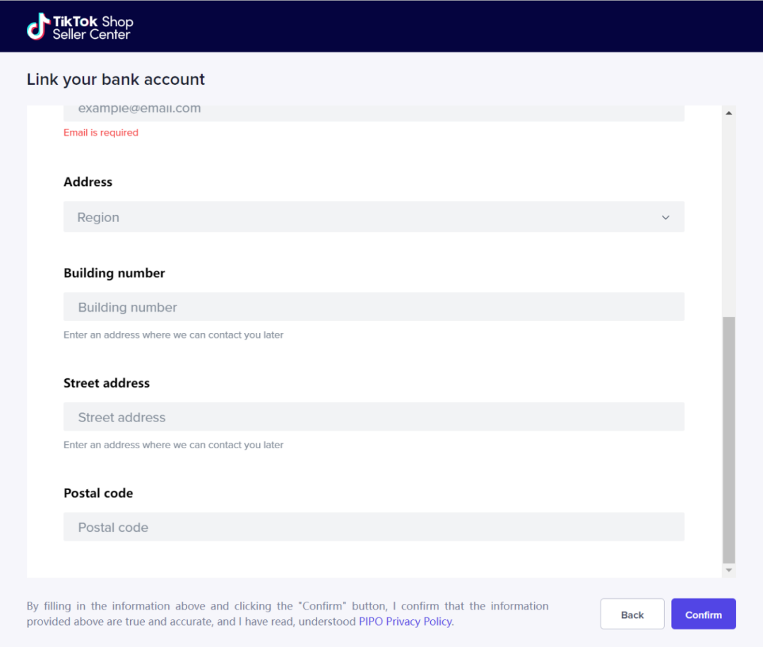The width and height of the screenshot is (763, 647).
Task: Click the 'Email is required' error message
Action: pyautogui.click(x=101, y=132)
